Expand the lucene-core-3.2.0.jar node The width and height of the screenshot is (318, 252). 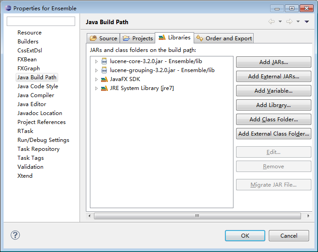click(x=96, y=61)
